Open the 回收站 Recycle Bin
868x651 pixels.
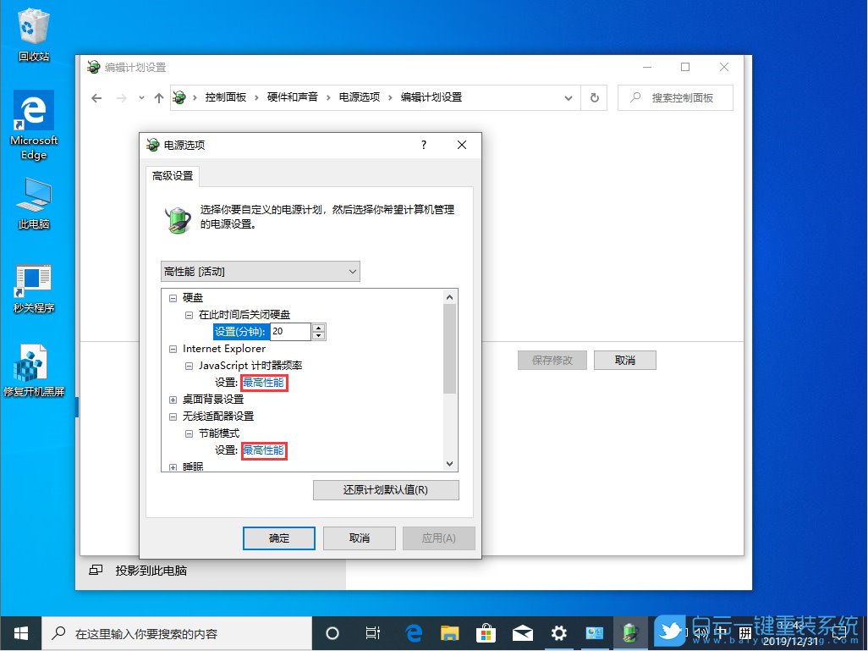(x=33, y=25)
